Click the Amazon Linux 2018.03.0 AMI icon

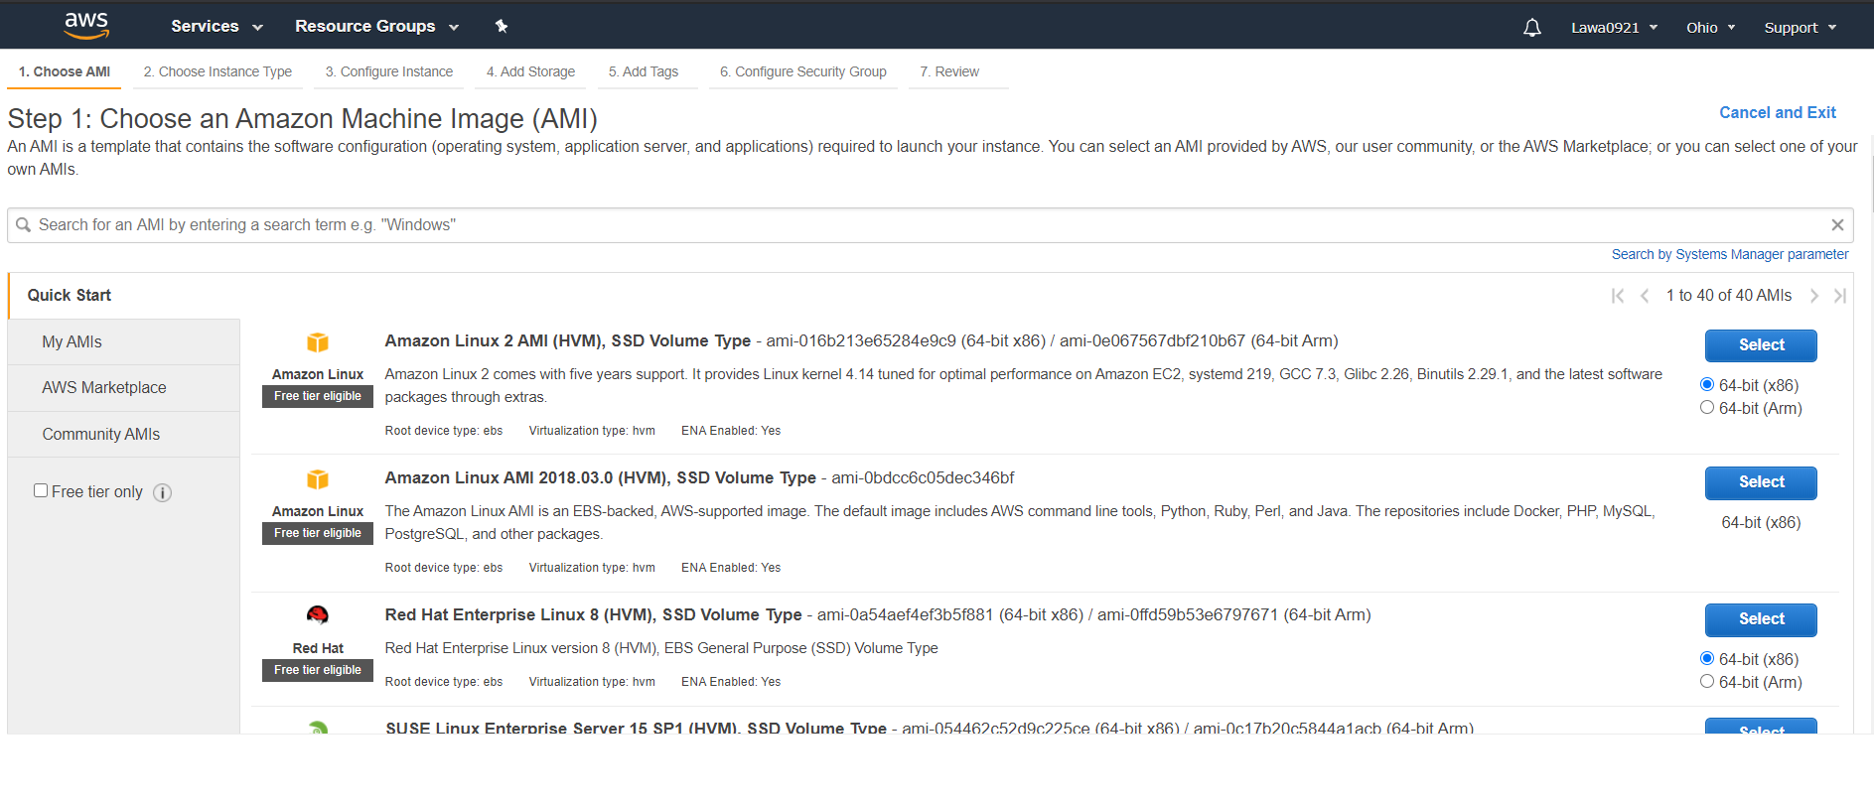318,479
